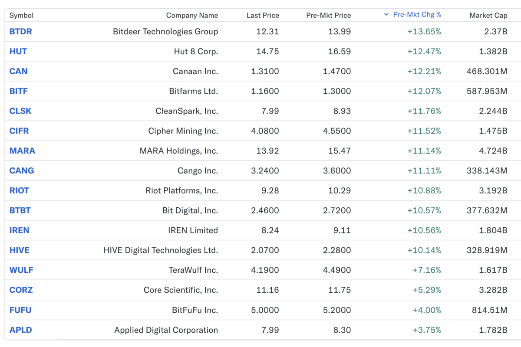Sort by the Symbol column header
Screen dimensions: 521x347
21,15
